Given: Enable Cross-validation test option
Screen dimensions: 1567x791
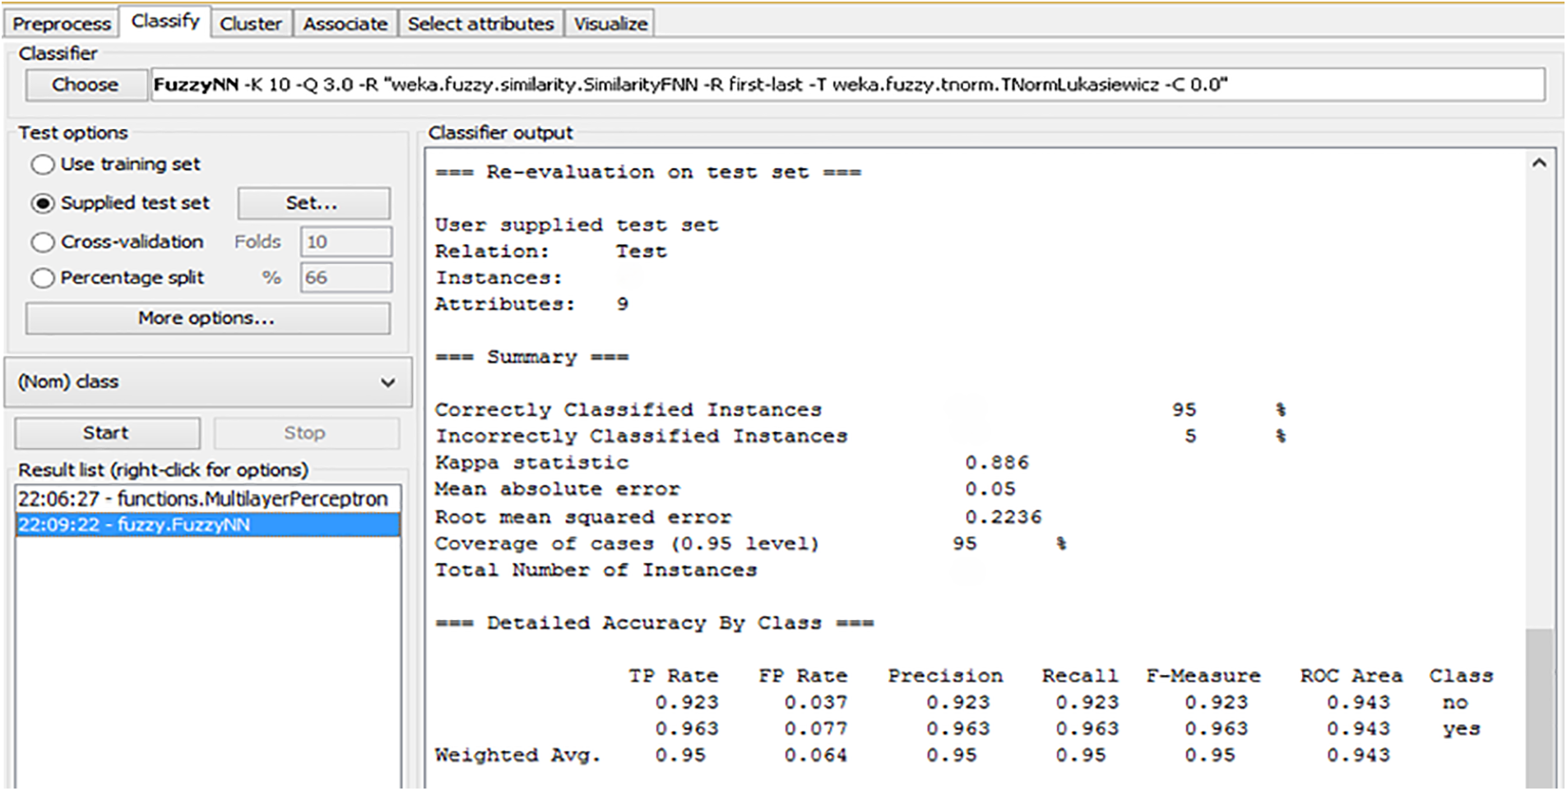Looking at the screenshot, I should (x=43, y=243).
